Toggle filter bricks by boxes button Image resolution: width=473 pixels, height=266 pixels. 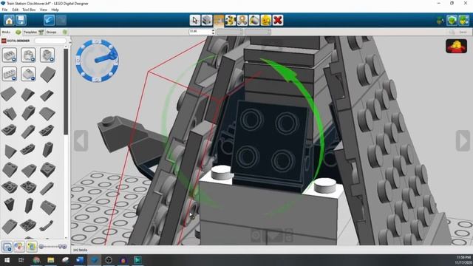click(x=31, y=247)
